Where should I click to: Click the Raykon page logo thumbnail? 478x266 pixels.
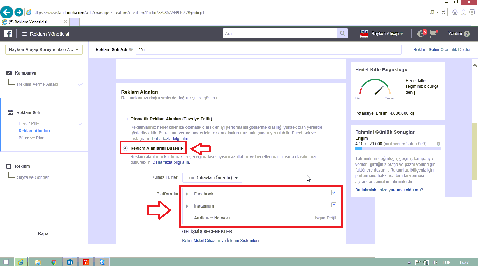(364, 34)
